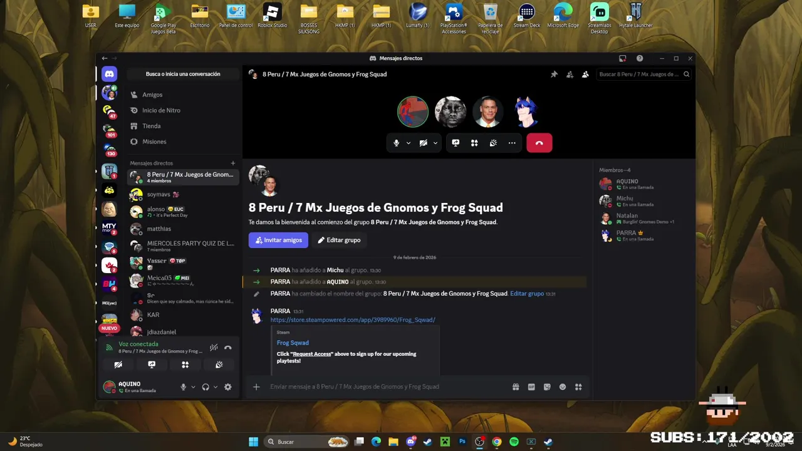Image resolution: width=802 pixels, height=451 pixels.
Task: Open the GIF picker
Action: [x=531, y=386]
